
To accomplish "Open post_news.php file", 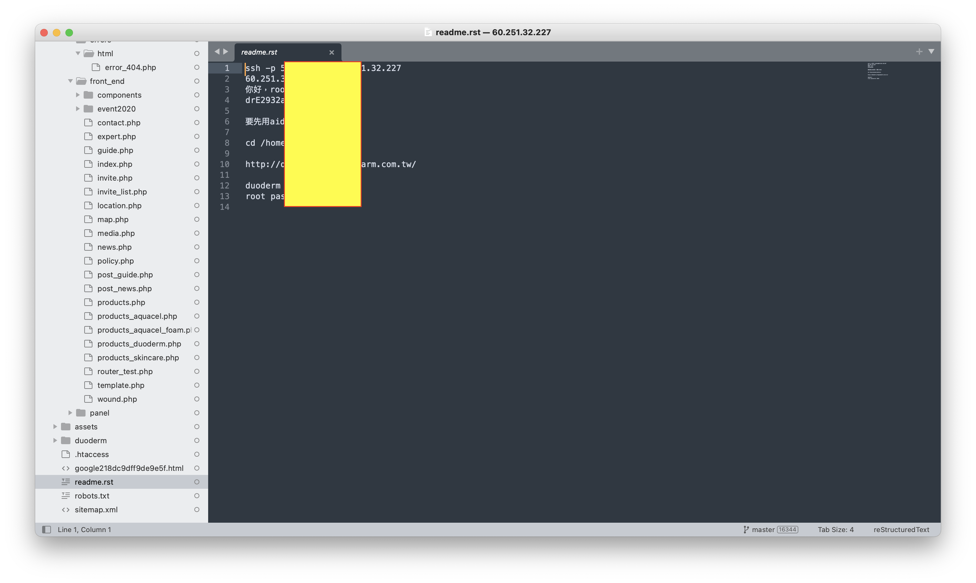I will 124,288.
